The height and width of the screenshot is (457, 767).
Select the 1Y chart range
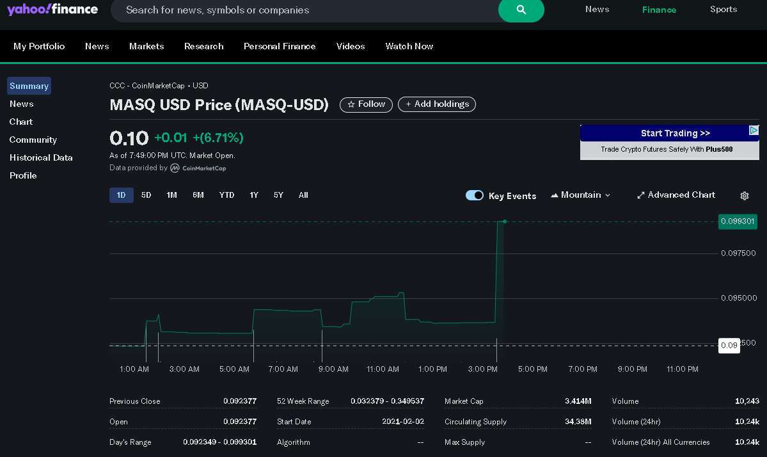254,195
